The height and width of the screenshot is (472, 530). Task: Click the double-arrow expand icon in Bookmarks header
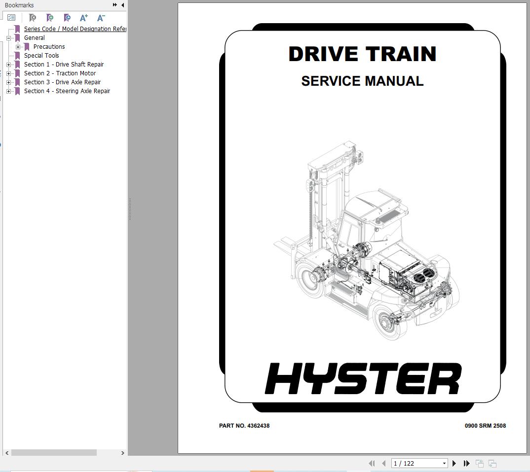point(115,5)
